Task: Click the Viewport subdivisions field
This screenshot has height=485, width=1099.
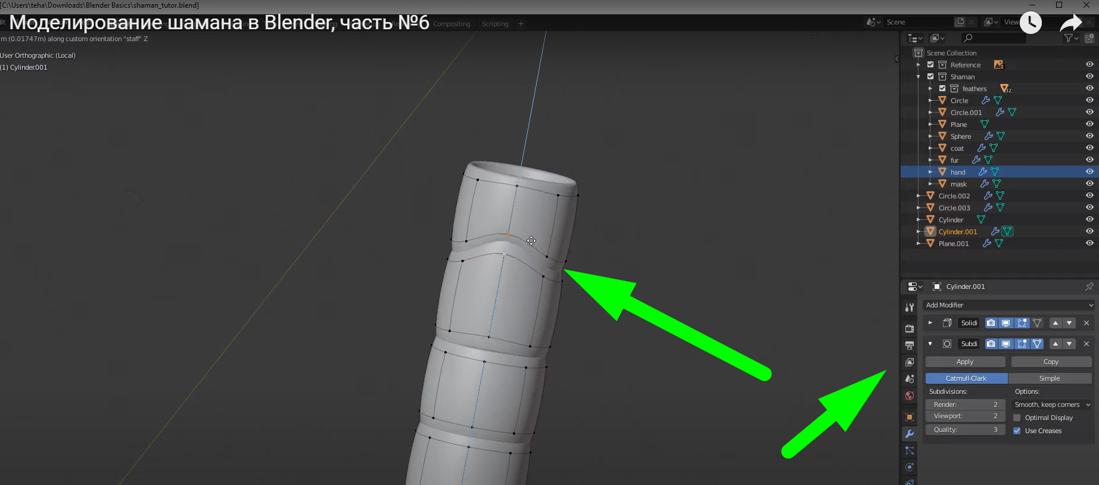Action: tap(965, 416)
